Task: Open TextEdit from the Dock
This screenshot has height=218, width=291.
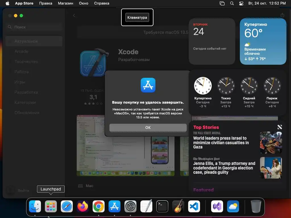Action: (146, 206)
